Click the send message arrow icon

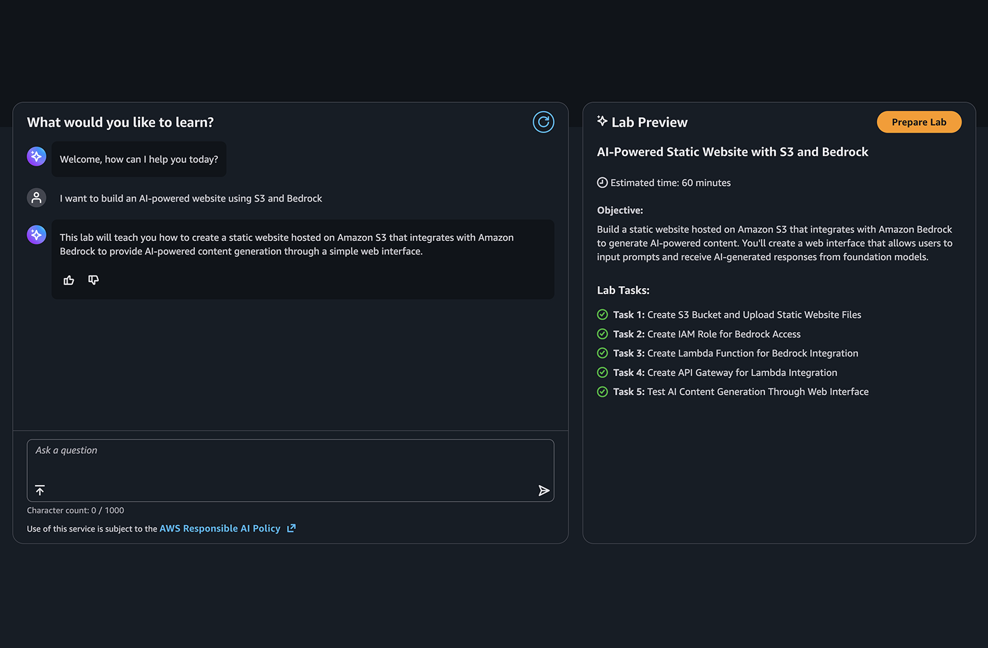(x=543, y=490)
